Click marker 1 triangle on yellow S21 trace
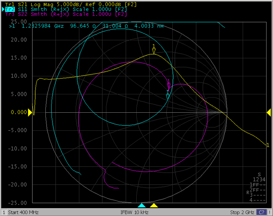 tap(154, 51)
